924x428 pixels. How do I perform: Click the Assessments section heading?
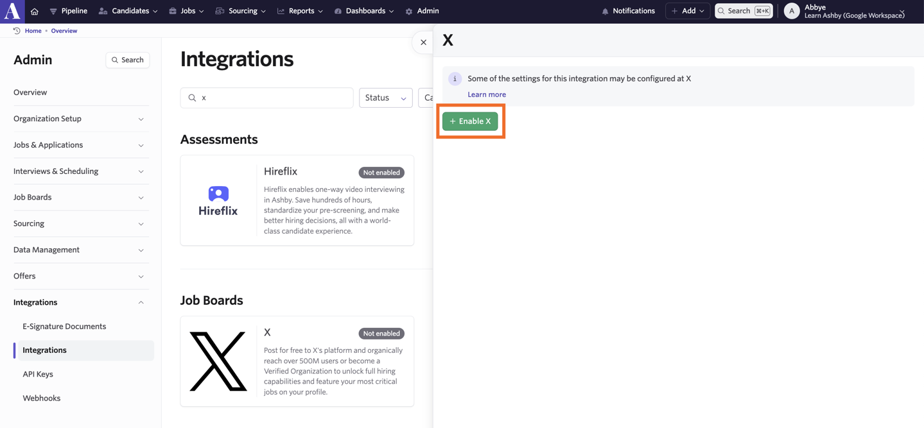coord(219,139)
